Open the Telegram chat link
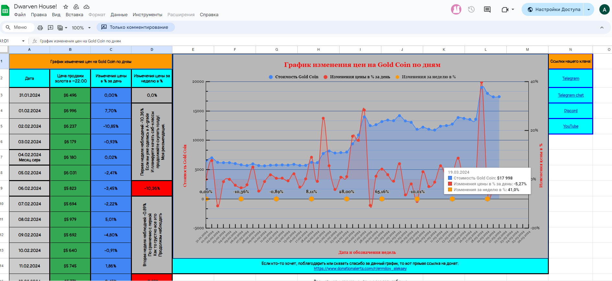Viewport: 612px width, 281px height. tap(571, 95)
